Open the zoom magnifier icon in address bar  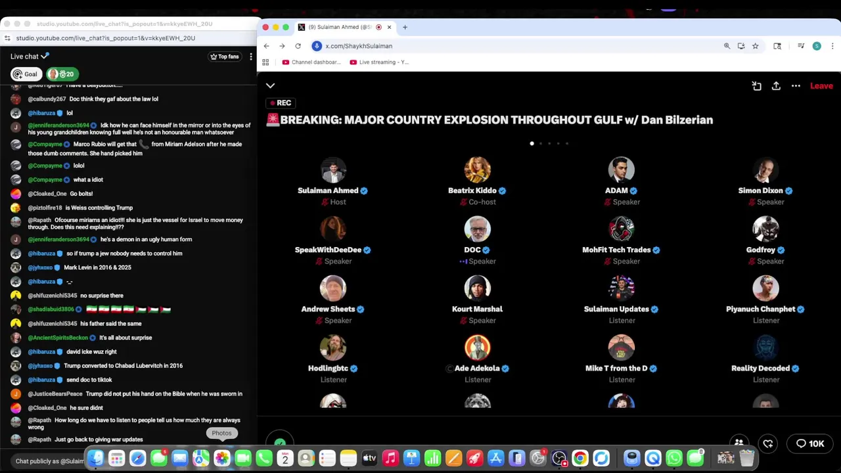[x=727, y=46]
